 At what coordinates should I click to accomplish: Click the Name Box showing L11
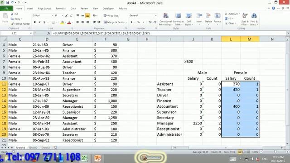pos(15,33)
